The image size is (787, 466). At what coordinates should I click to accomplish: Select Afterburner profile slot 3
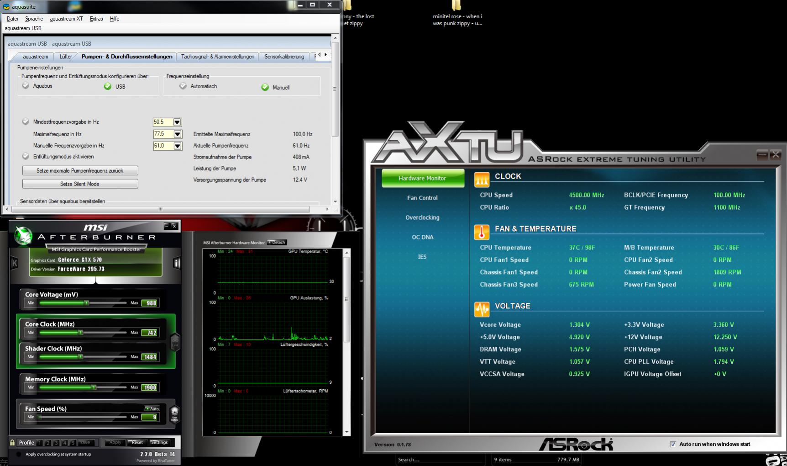click(x=56, y=443)
